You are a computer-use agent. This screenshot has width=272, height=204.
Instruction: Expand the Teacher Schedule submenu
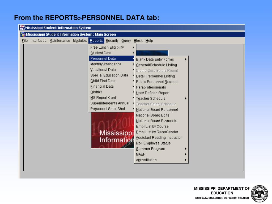pyautogui.click(x=161, y=99)
